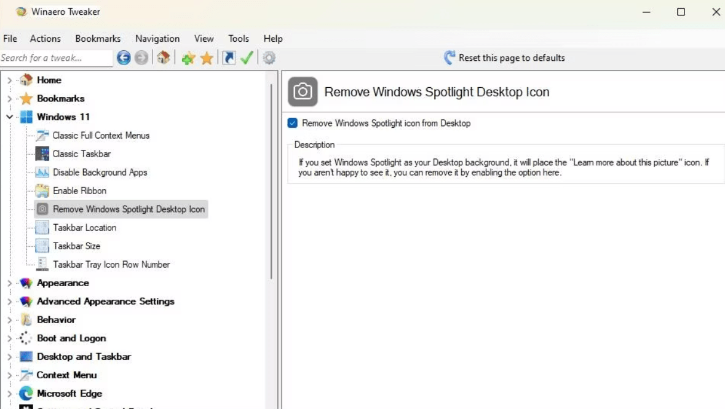The height and width of the screenshot is (409, 725).
Task: Click the Taskbar Size icon
Action: click(42, 246)
